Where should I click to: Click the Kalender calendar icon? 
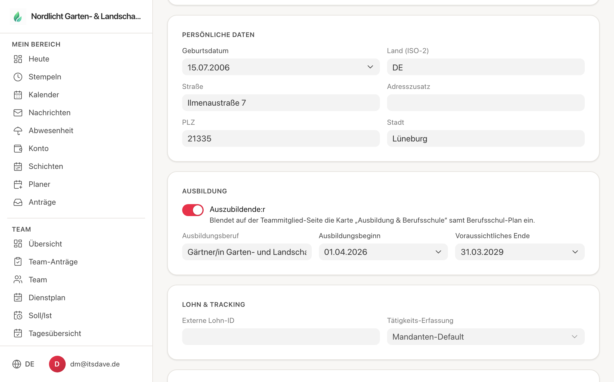tap(18, 95)
